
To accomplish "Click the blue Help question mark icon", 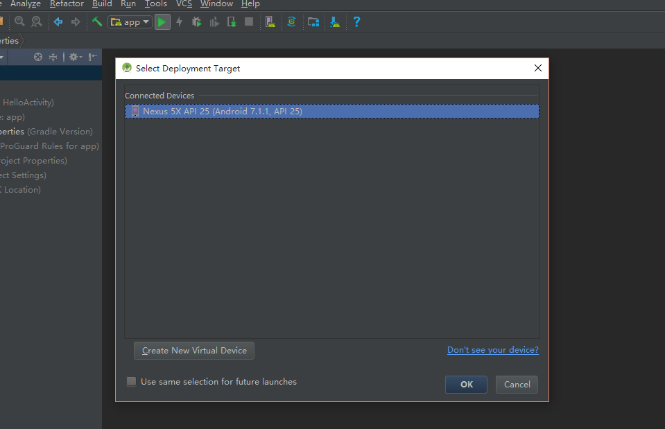I will point(356,21).
